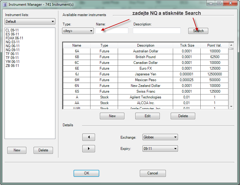Select ZB 06-11 in instrument list
The width and height of the screenshot is (240, 185).
[12, 66]
